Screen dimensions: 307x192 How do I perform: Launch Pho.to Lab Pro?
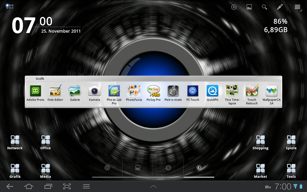tap(114, 95)
